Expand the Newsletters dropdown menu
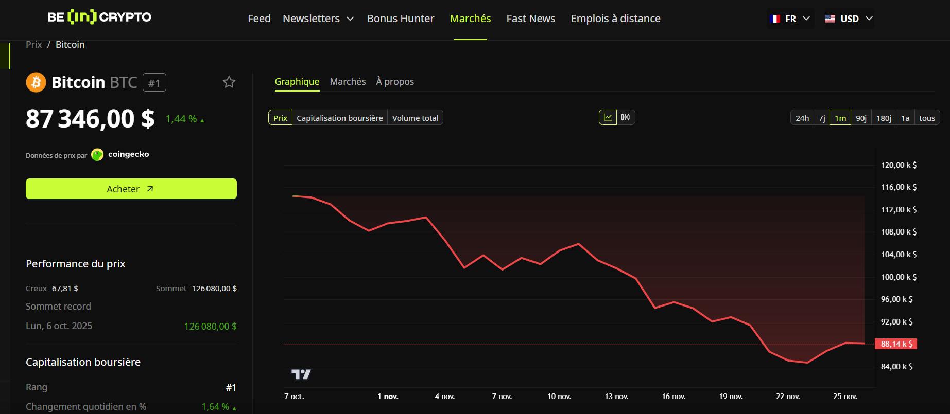The height and width of the screenshot is (414, 950). [x=318, y=19]
